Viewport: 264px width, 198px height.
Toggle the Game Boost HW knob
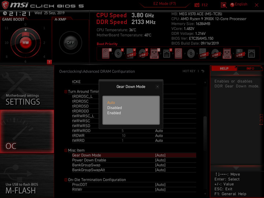pyautogui.click(x=26, y=43)
